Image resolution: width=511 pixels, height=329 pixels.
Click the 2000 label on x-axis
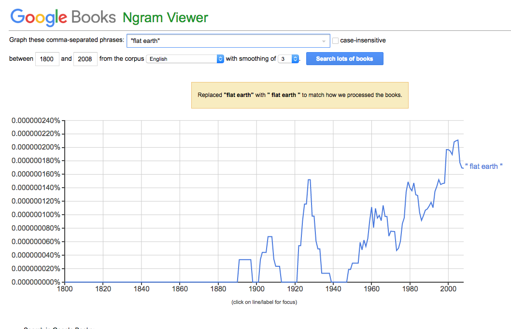pos(448,288)
